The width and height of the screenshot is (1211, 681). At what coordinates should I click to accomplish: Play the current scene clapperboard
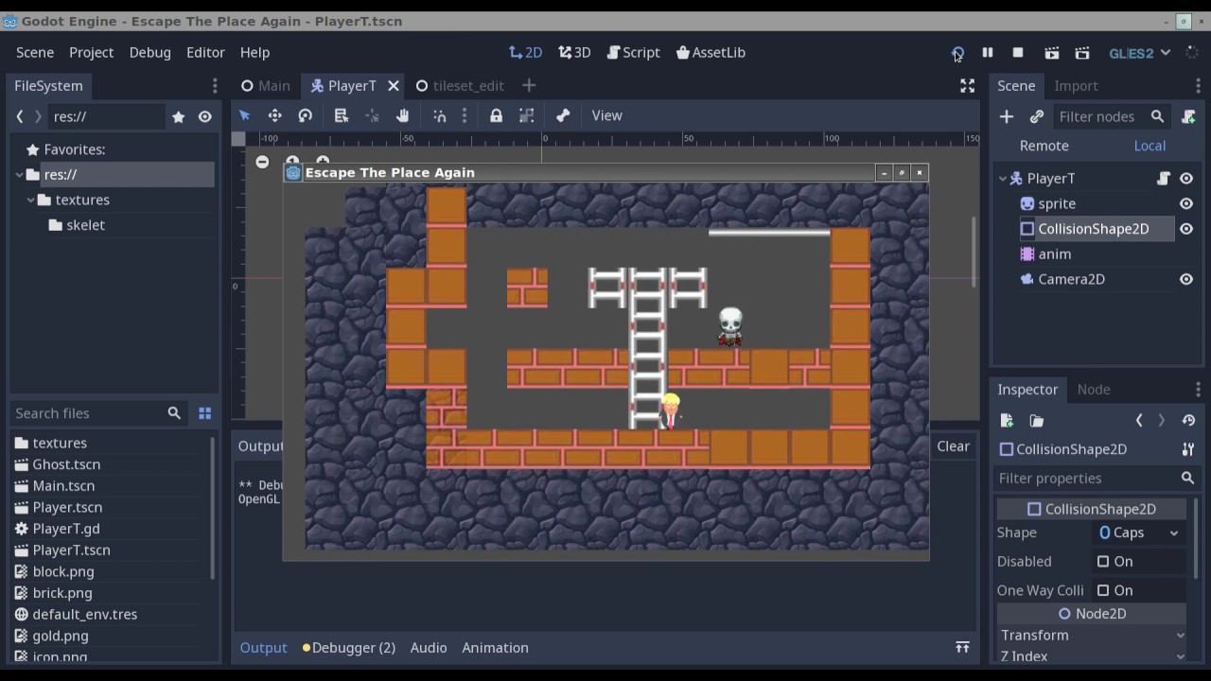click(x=1051, y=53)
